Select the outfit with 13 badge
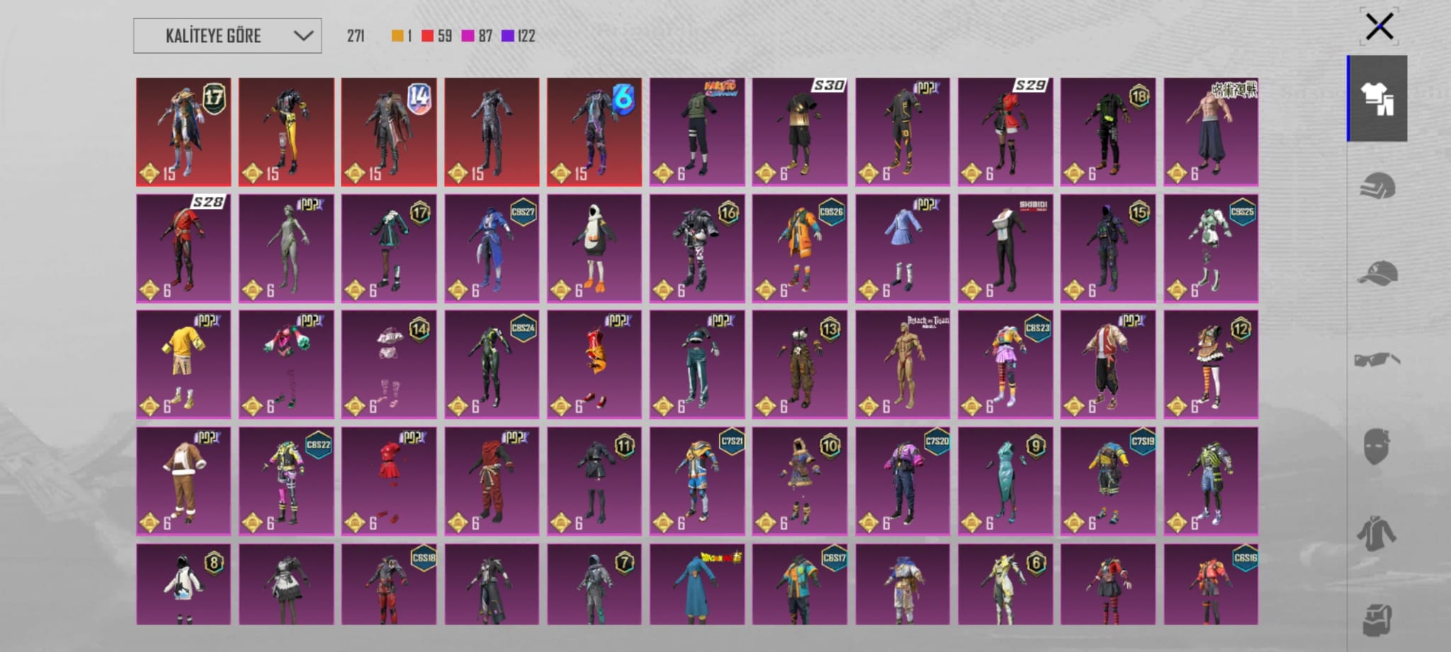 coord(800,365)
